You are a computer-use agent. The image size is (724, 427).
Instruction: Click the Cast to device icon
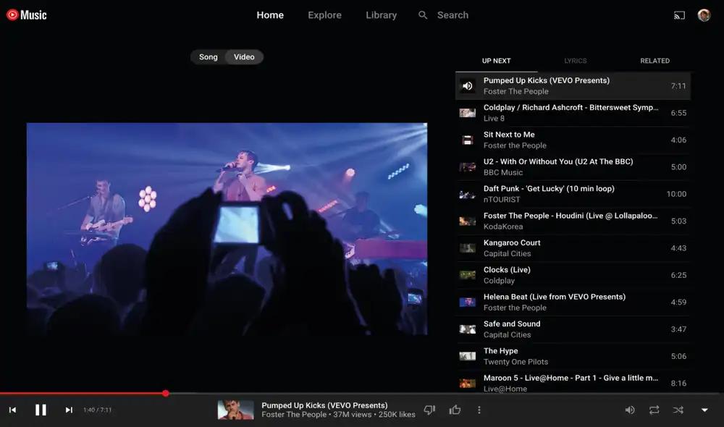click(x=679, y=15)
